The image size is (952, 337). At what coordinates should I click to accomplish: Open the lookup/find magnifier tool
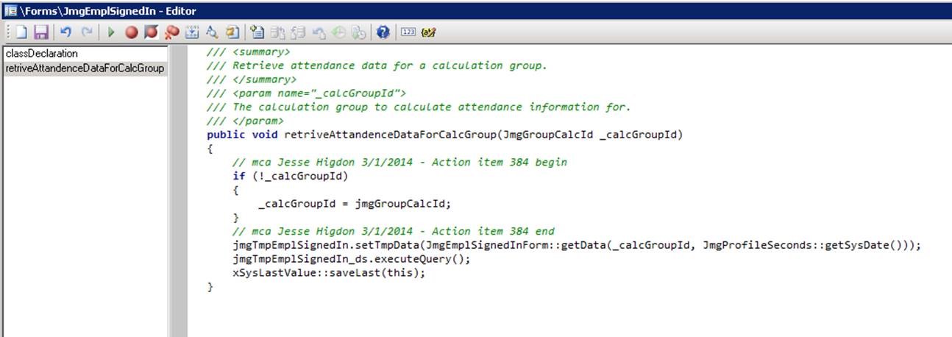tap(212, 32)
